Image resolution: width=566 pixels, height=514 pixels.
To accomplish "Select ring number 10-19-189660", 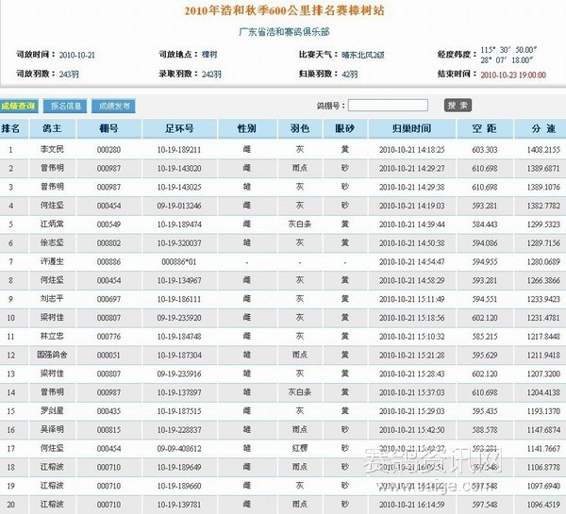I will point(179,487).
